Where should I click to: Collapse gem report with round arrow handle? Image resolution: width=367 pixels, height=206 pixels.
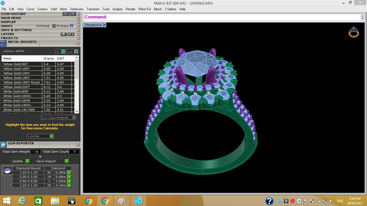click(40, 156)
